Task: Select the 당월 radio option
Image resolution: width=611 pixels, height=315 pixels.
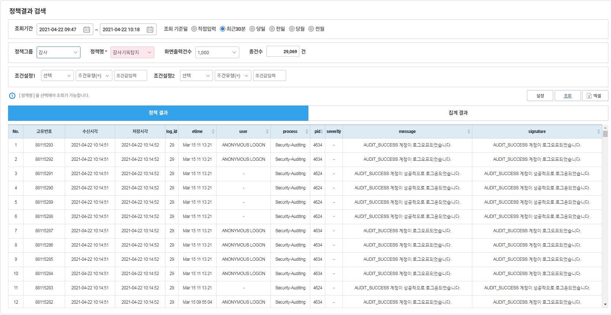Action: pyautogui.click(x=292, y=29)
